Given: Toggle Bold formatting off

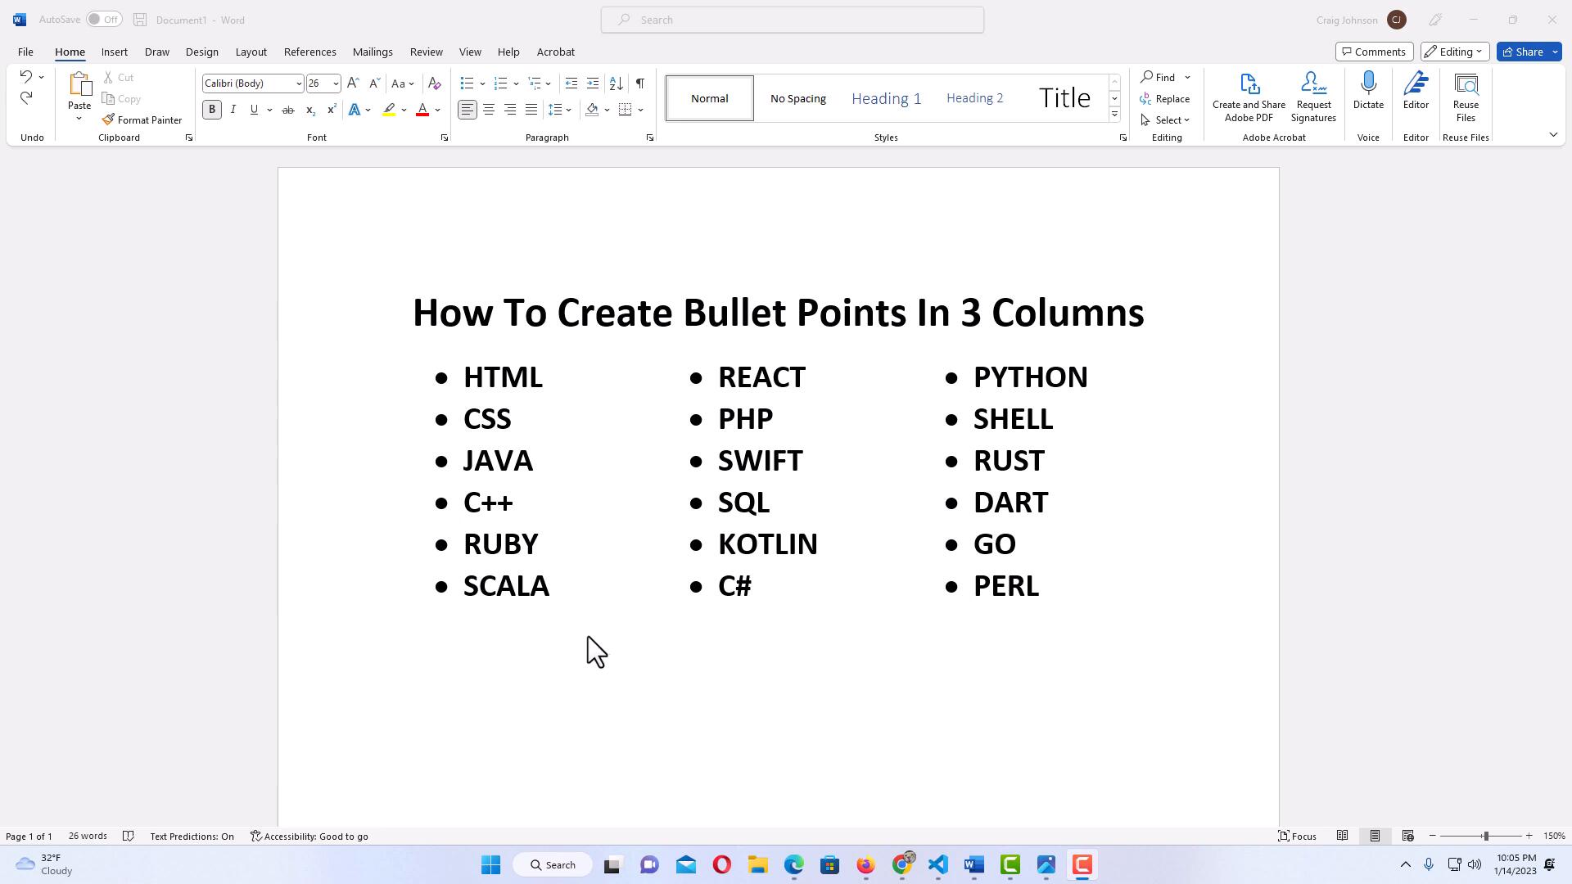Looking at the screenshot, I should click(x=212, y=110).
